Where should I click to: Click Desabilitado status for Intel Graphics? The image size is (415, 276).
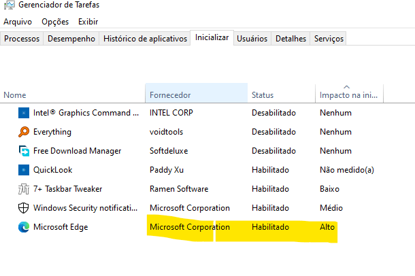pyautogui.click(x=273, y=113)
